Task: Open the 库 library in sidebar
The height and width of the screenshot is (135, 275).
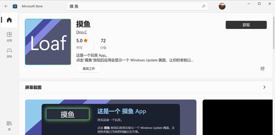Action: tap(9, 126)
